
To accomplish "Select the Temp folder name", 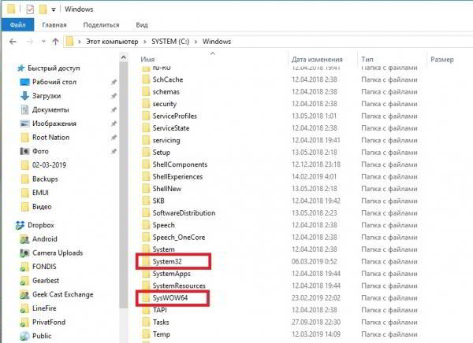I will click(x=162, y=334).
